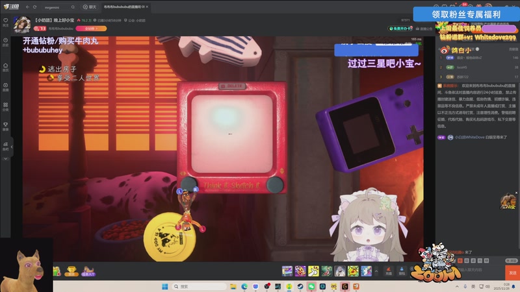Open the home icon in left sidebar
This screenshot has height=292, width=520.
6,67
